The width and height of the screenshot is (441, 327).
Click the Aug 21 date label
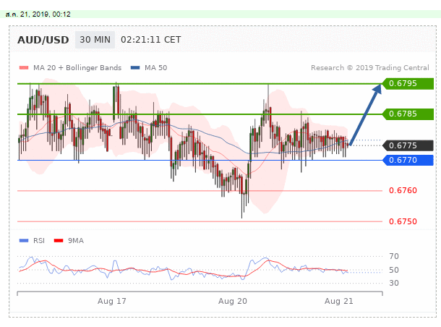pyautogui.click(x=338, y=301)
